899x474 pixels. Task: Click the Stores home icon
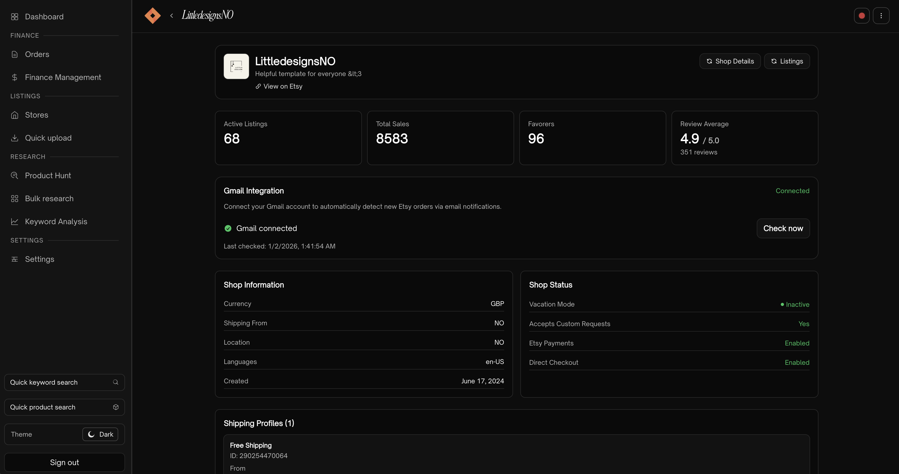[15, 115]
